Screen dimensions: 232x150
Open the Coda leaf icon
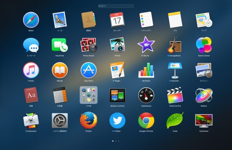[x=175, y=121]
